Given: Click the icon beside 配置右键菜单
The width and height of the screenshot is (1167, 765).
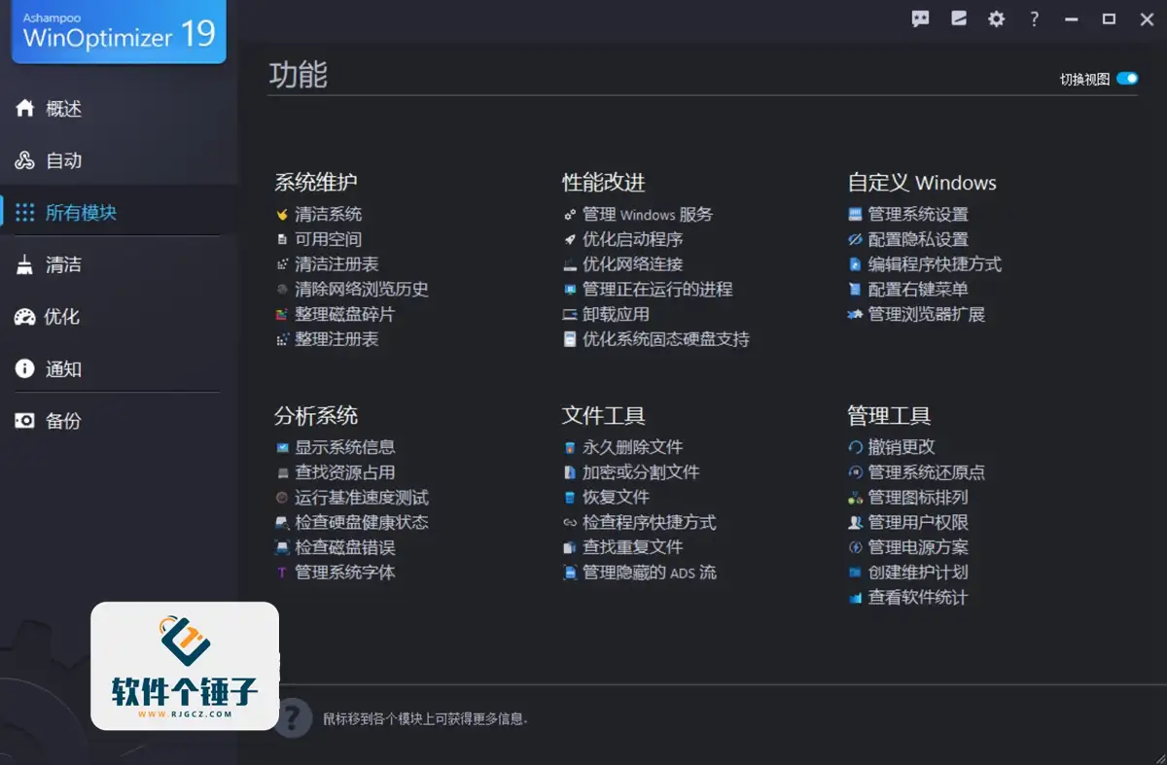Looking at the screenshot, I should (x=856, y=290).
